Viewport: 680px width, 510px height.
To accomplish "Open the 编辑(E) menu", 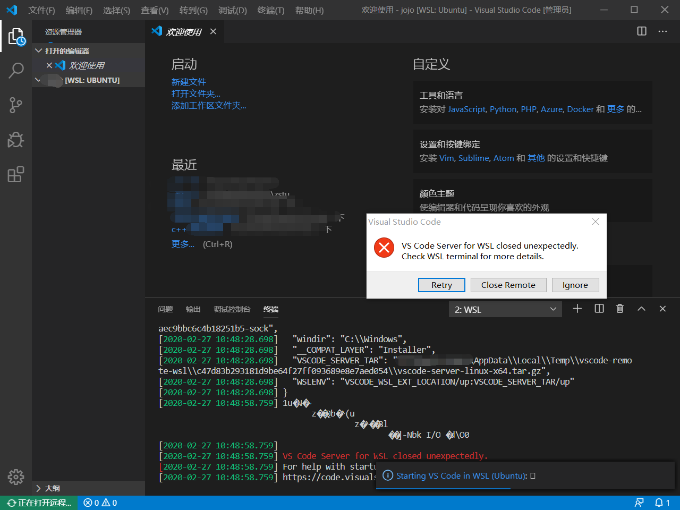I will click(79, 10).
